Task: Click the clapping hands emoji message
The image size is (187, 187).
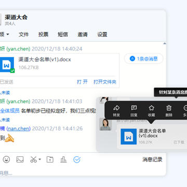Action: [x=9, y=138]
